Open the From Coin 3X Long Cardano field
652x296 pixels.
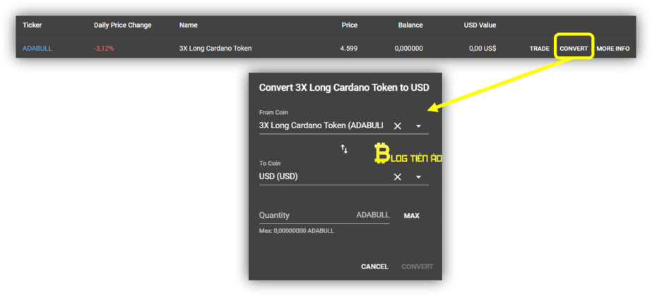[x=343, y=125]
